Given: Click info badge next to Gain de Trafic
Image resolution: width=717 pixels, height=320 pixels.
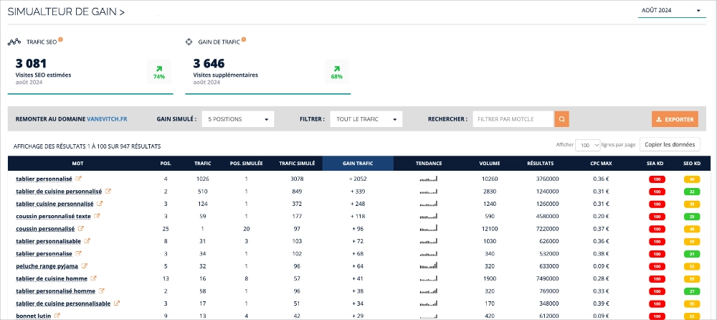Looking at the screenshot, I should 244,40.
